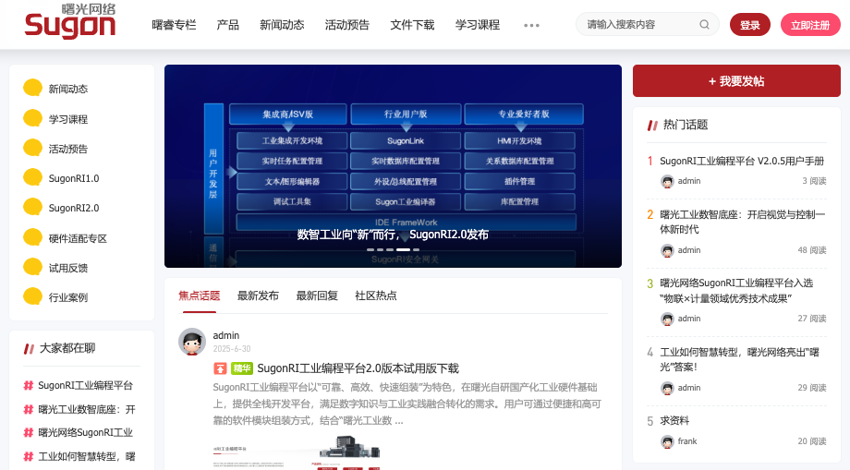Click yellow icon beside 硬件适配专区
Viewport: 850px width, 470px height.
[x=32, y=237]
